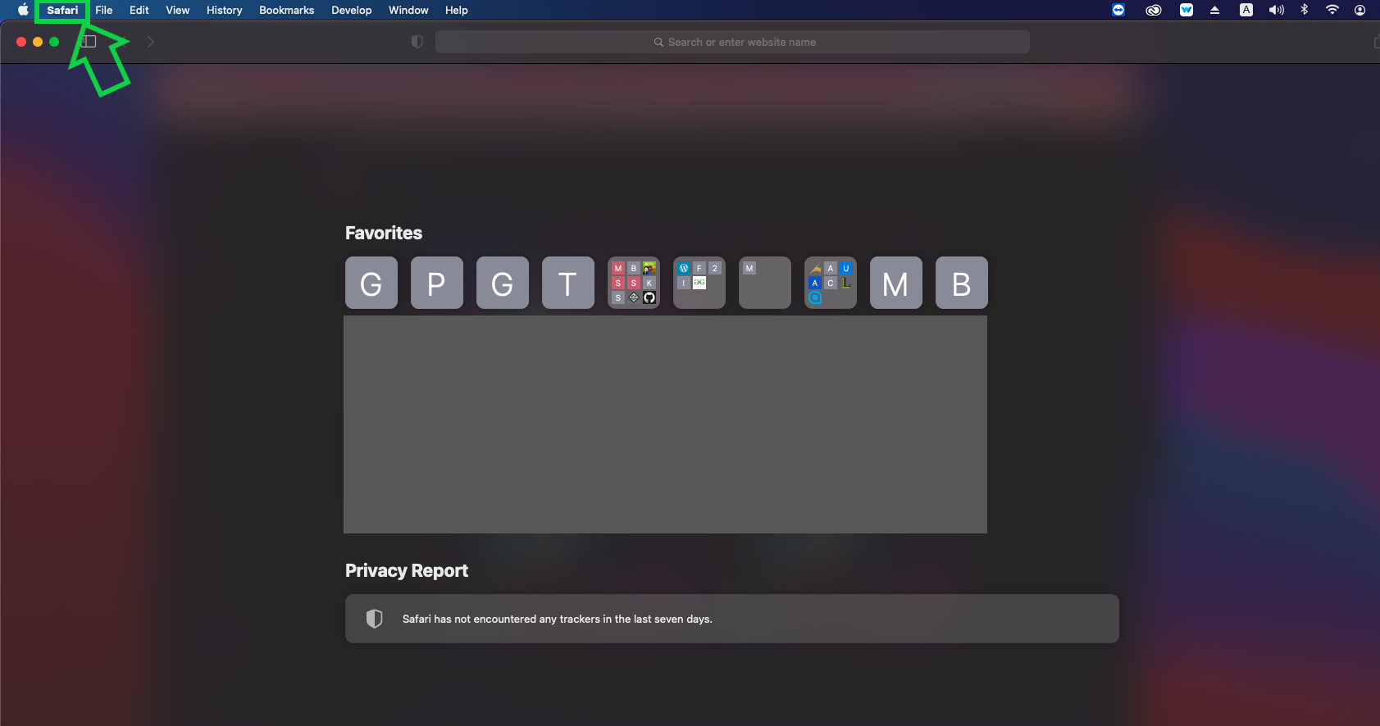Screen dimensions: 1380x726
Task: Open the T favorite tile
Action: point(568,283)
